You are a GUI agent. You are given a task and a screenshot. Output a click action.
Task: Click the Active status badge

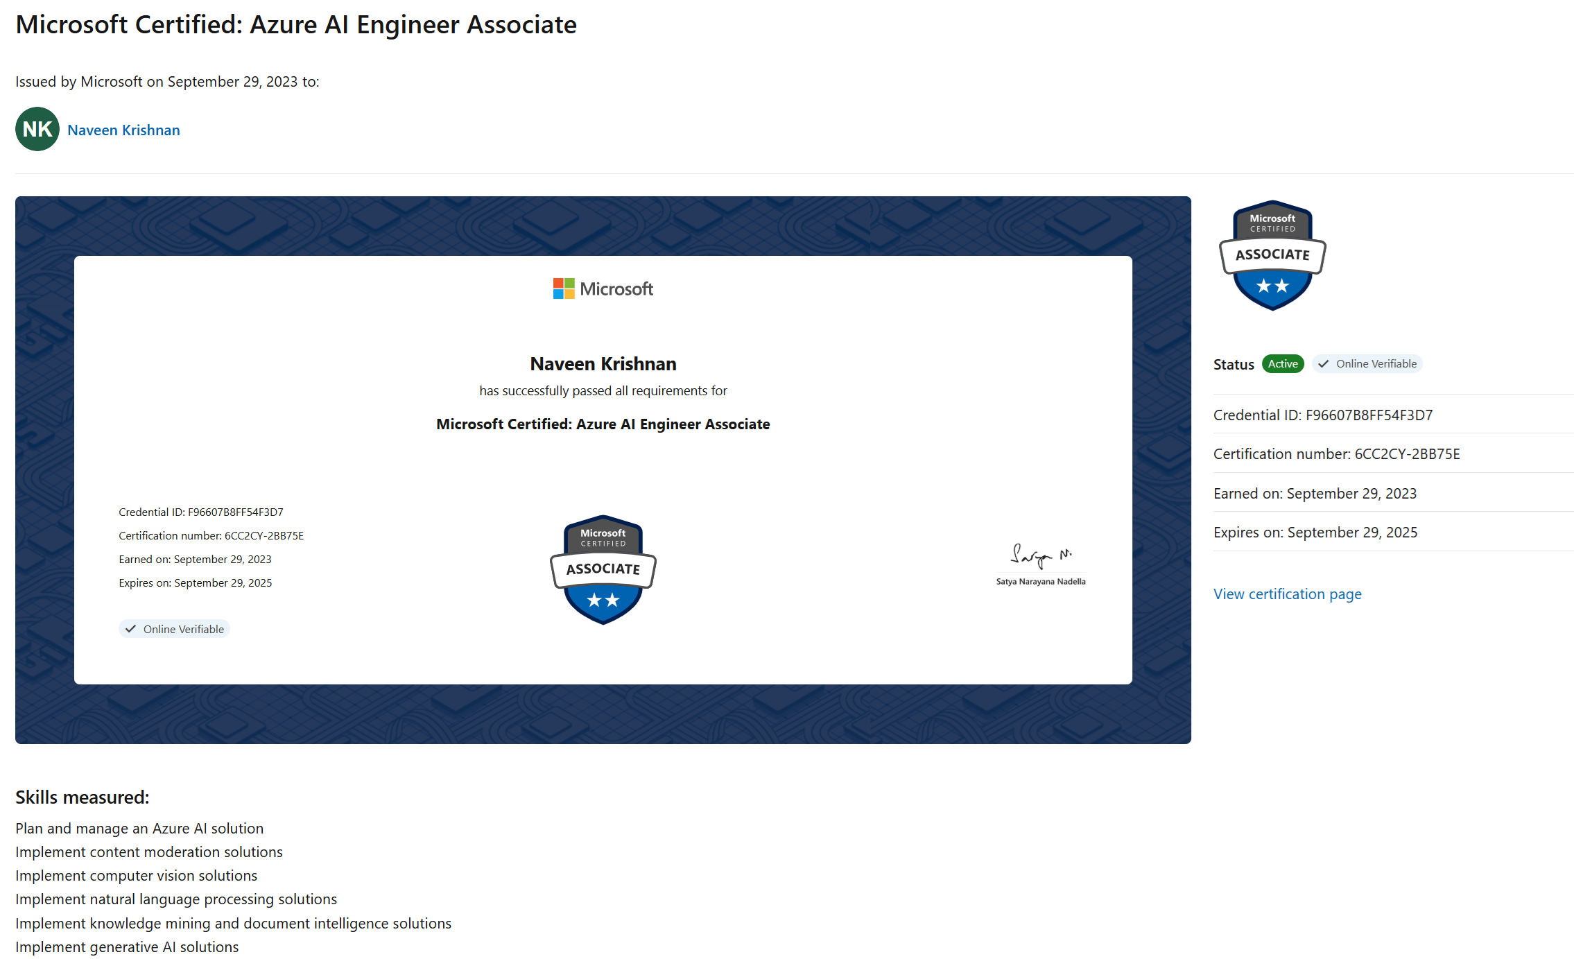(x=1283, y=364)
